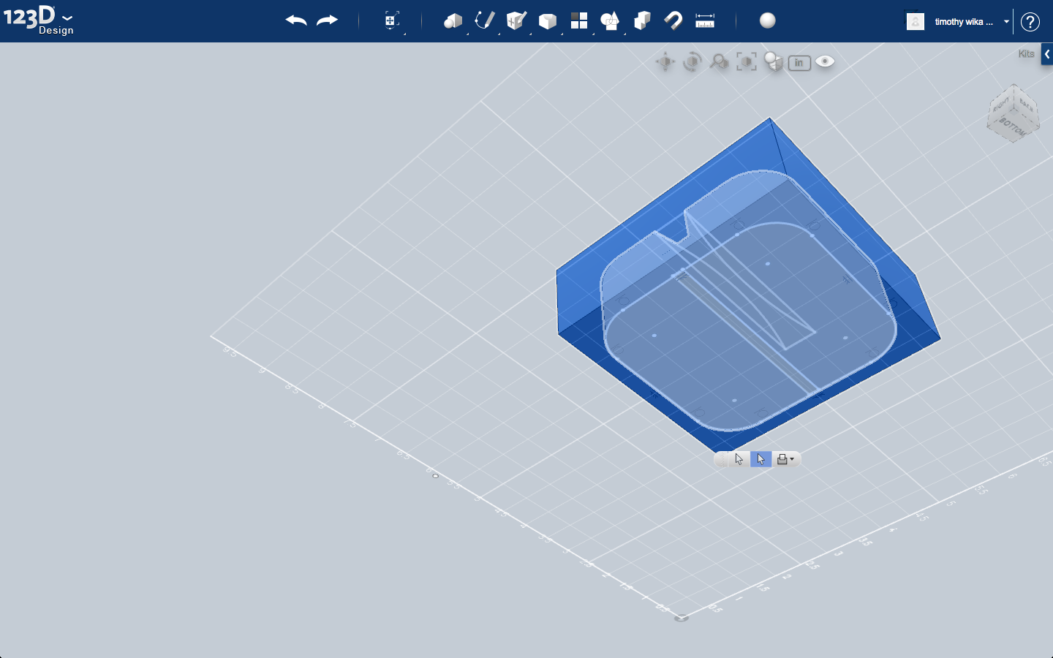Open the timothy wika account dropdown
Screen dimensions: 1053x658
[x=1006, y=22]
